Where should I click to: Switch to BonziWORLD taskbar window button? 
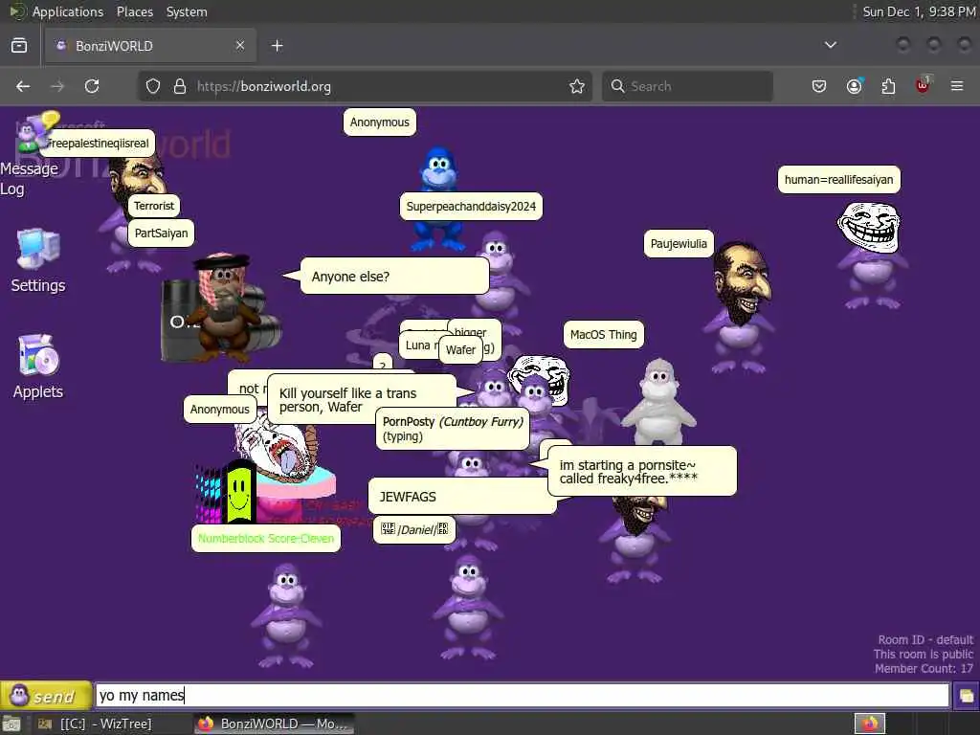pos(274,724)
